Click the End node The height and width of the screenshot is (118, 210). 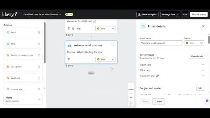(x=91, y=73)
